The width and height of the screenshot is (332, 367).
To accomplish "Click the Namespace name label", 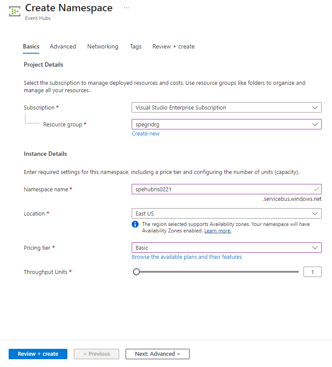I will click(x=46, y=190).
